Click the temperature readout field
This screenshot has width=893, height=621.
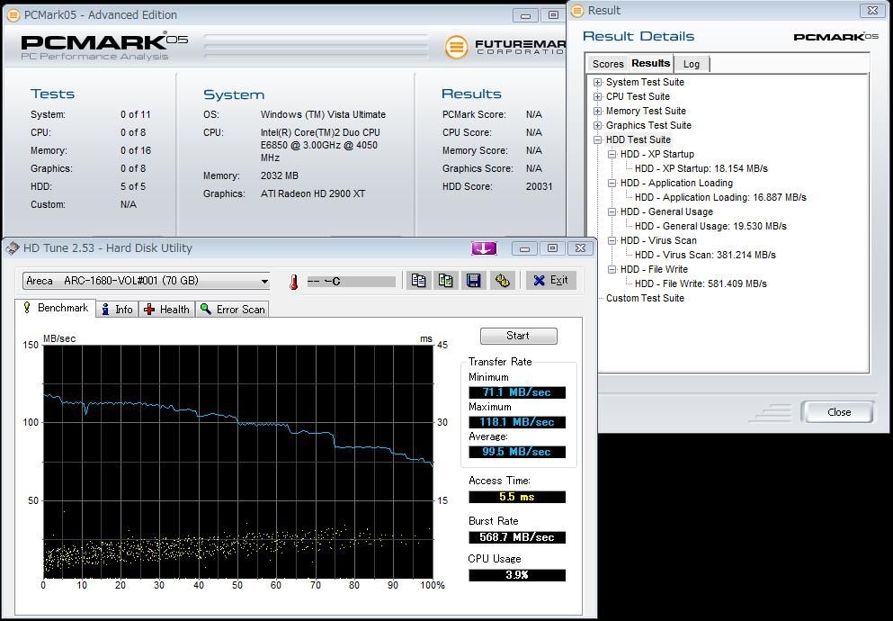click(x=351, y=282)
